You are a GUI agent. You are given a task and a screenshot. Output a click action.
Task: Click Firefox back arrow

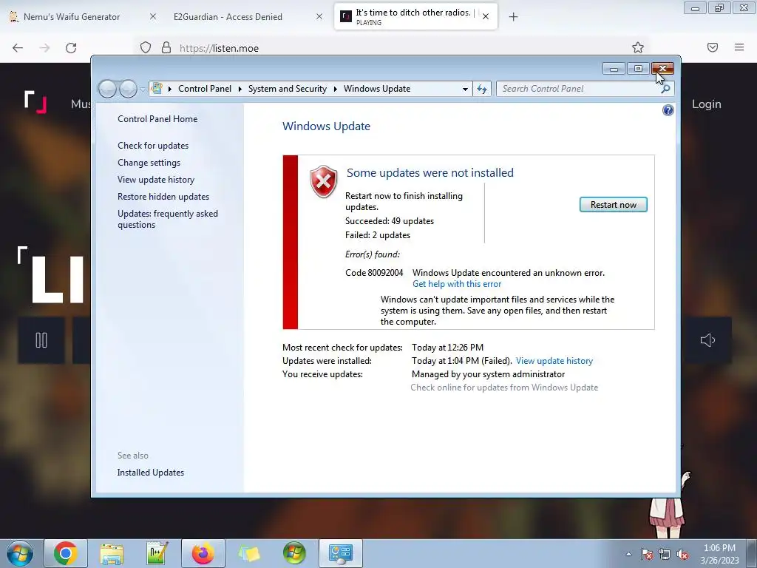(x=18, y=48)
